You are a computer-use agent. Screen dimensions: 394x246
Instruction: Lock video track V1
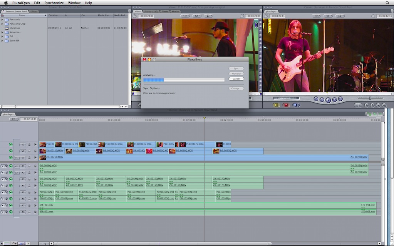(x=29, y=158)
